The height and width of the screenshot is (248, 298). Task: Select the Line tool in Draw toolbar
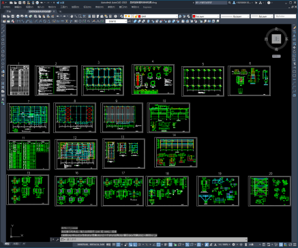pos(3,27)
